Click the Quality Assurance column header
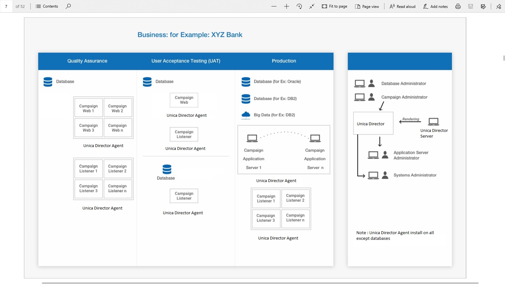The image size is (505, 284). coord(87,61)
